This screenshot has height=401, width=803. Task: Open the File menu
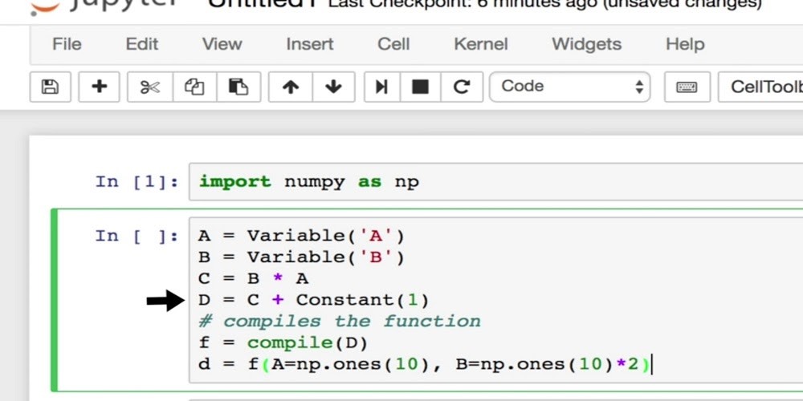tap(67, 44)
